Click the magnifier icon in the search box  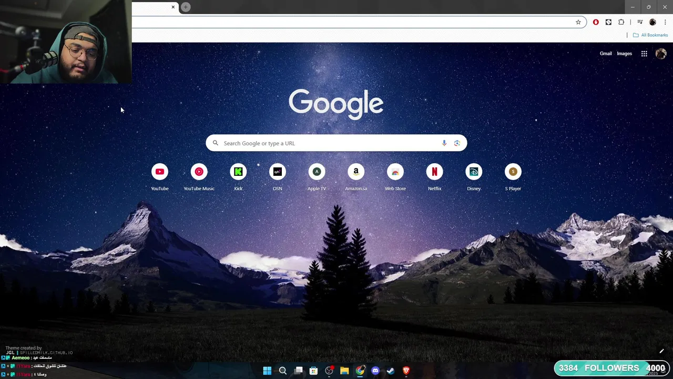[x=215, y=143]
